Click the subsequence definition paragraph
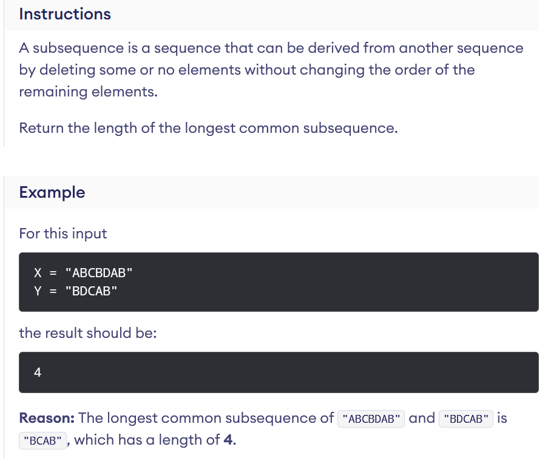Image resolution: width=548 pixels, height=461 pixels. pos(271,70)
